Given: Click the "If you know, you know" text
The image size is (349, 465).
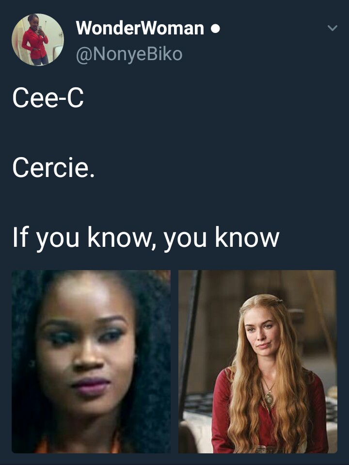Looking at the screenshot, I should 145,238.
